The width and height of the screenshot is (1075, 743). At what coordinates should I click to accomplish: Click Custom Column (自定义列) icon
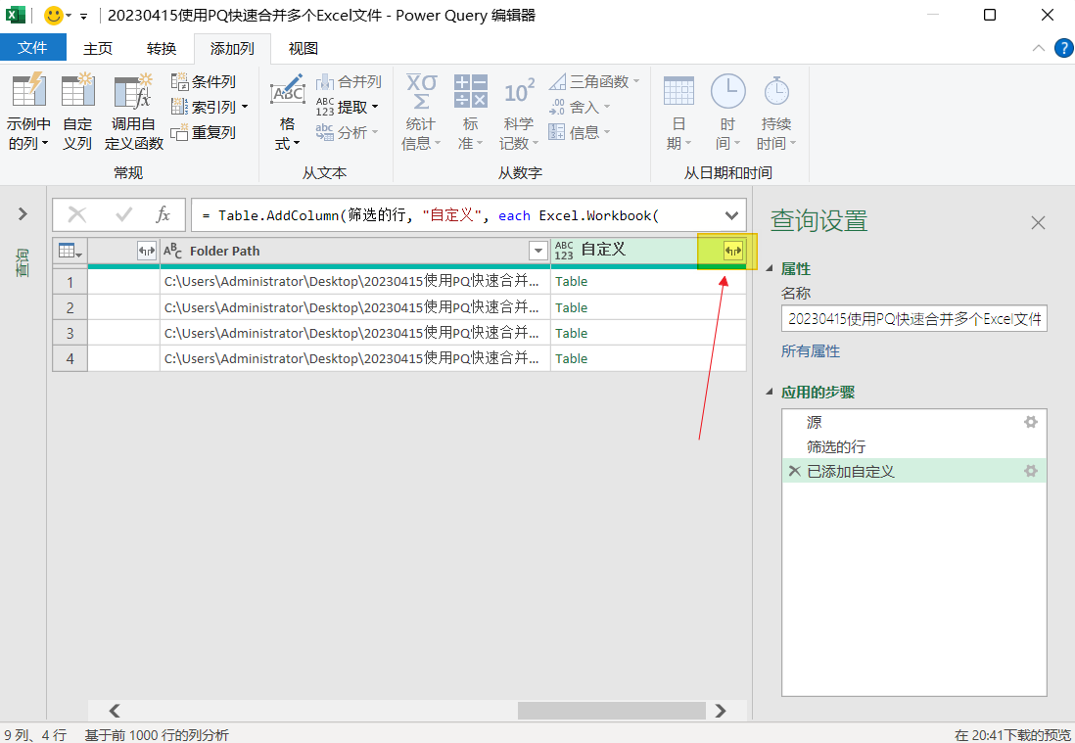pos(77,90)
